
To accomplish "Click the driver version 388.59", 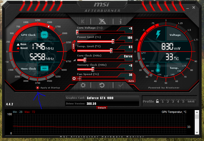I will [x=91, y=104].
